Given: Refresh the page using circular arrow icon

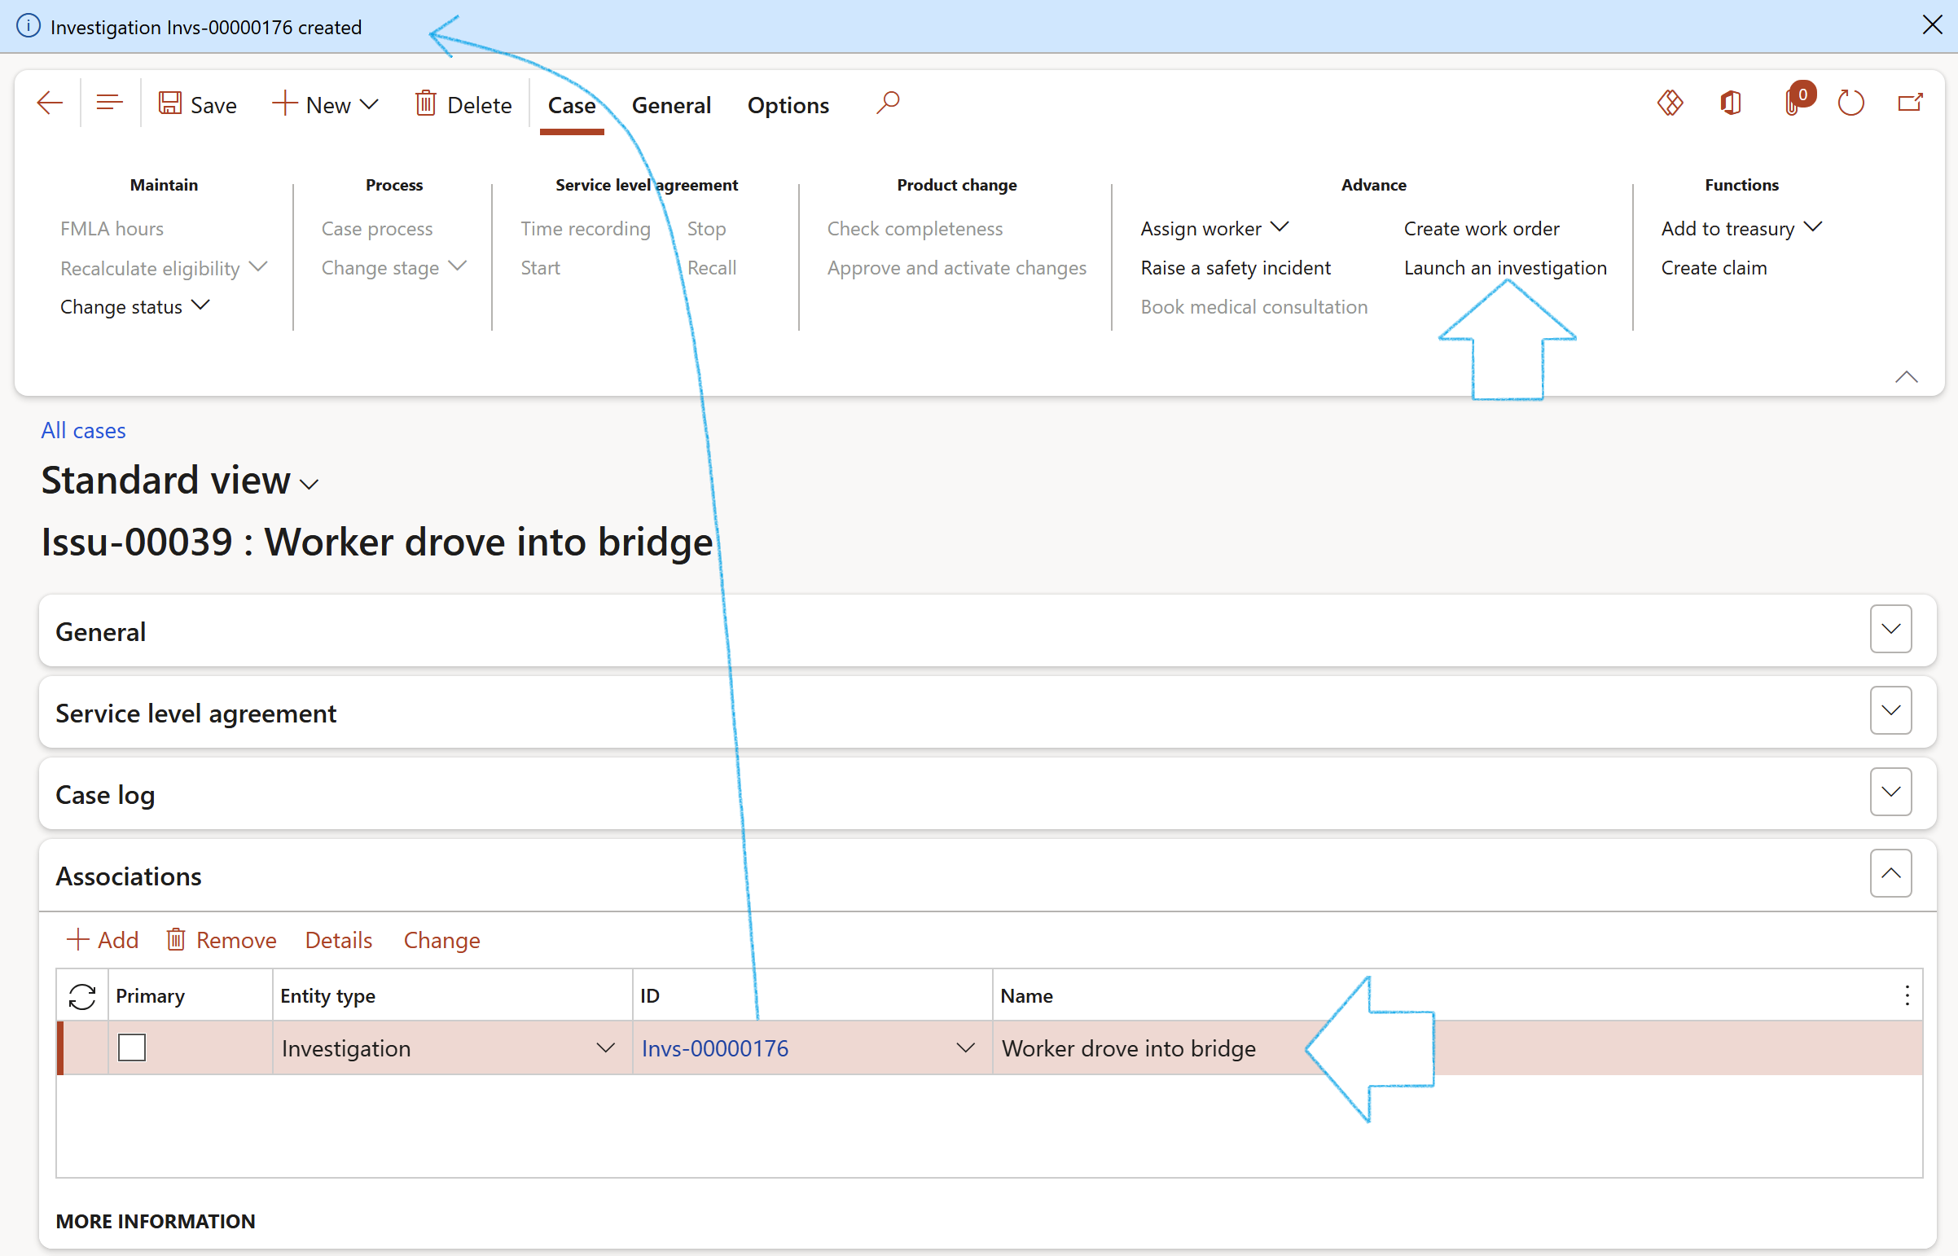Looking at the screenshot, I should (x=1851, y=103).
